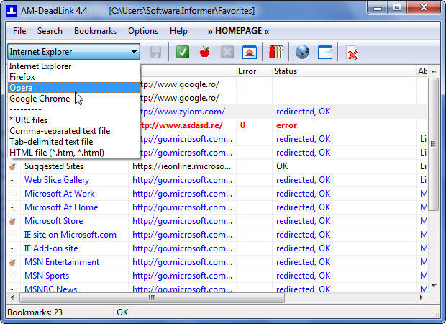The image size is (446, 324).
Task: Choose Tab-delimited text file option
Action: 73,142
